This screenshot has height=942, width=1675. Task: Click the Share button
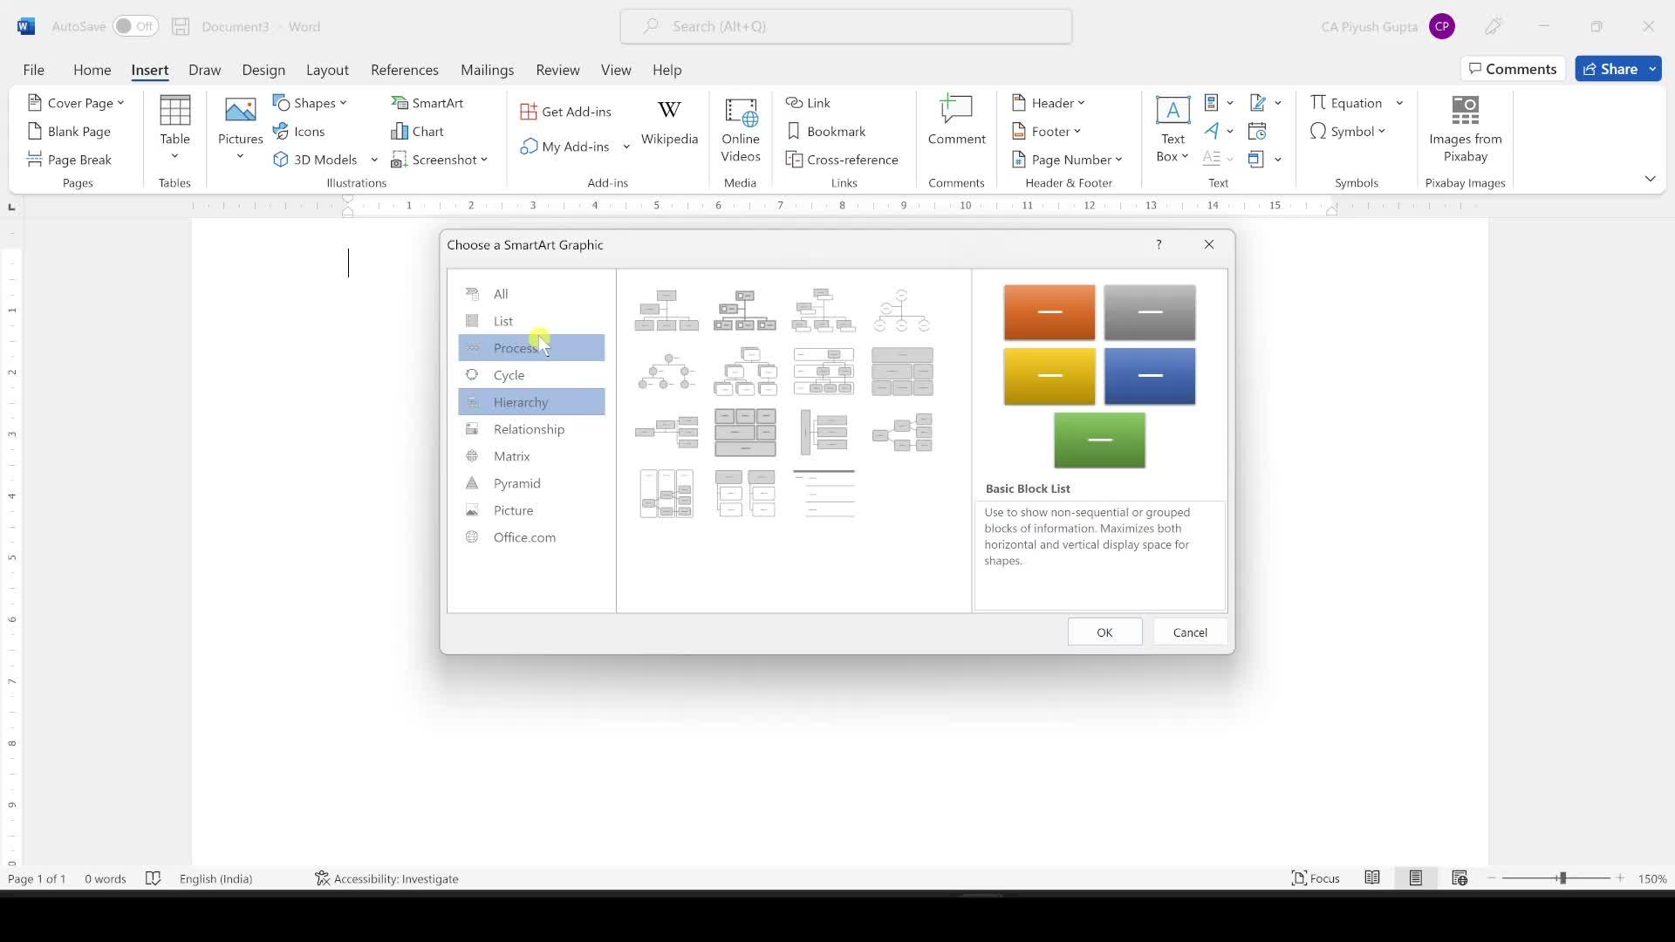click(1618, 69)
